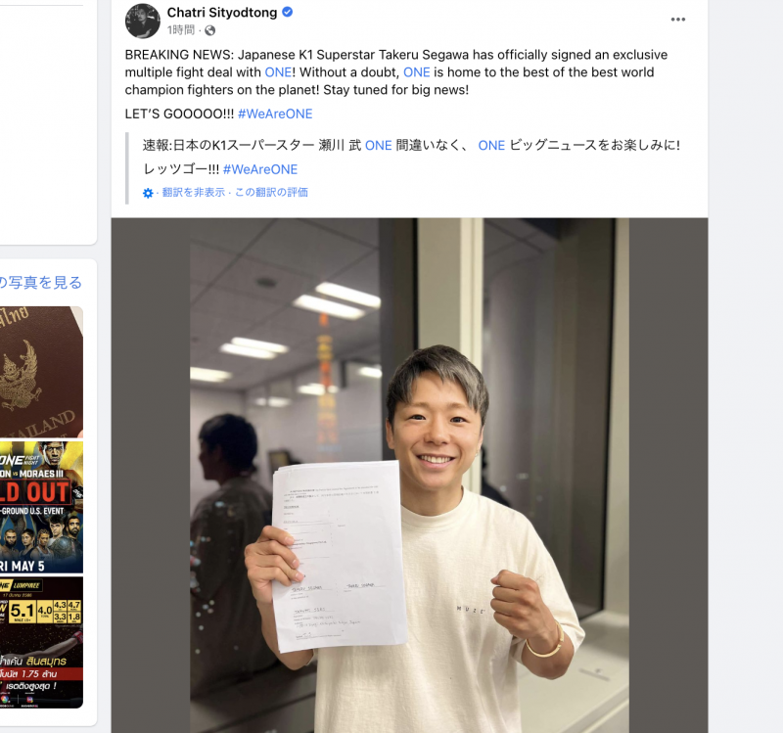The height and width of the screenshot is (733, 783).
Task: Click ONE link after 瀬川 武 in translation
Action: coord(379,145)
